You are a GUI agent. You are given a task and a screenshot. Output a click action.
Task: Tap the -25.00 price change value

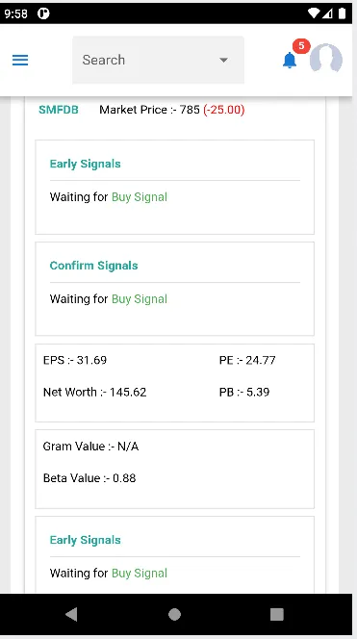224,110
